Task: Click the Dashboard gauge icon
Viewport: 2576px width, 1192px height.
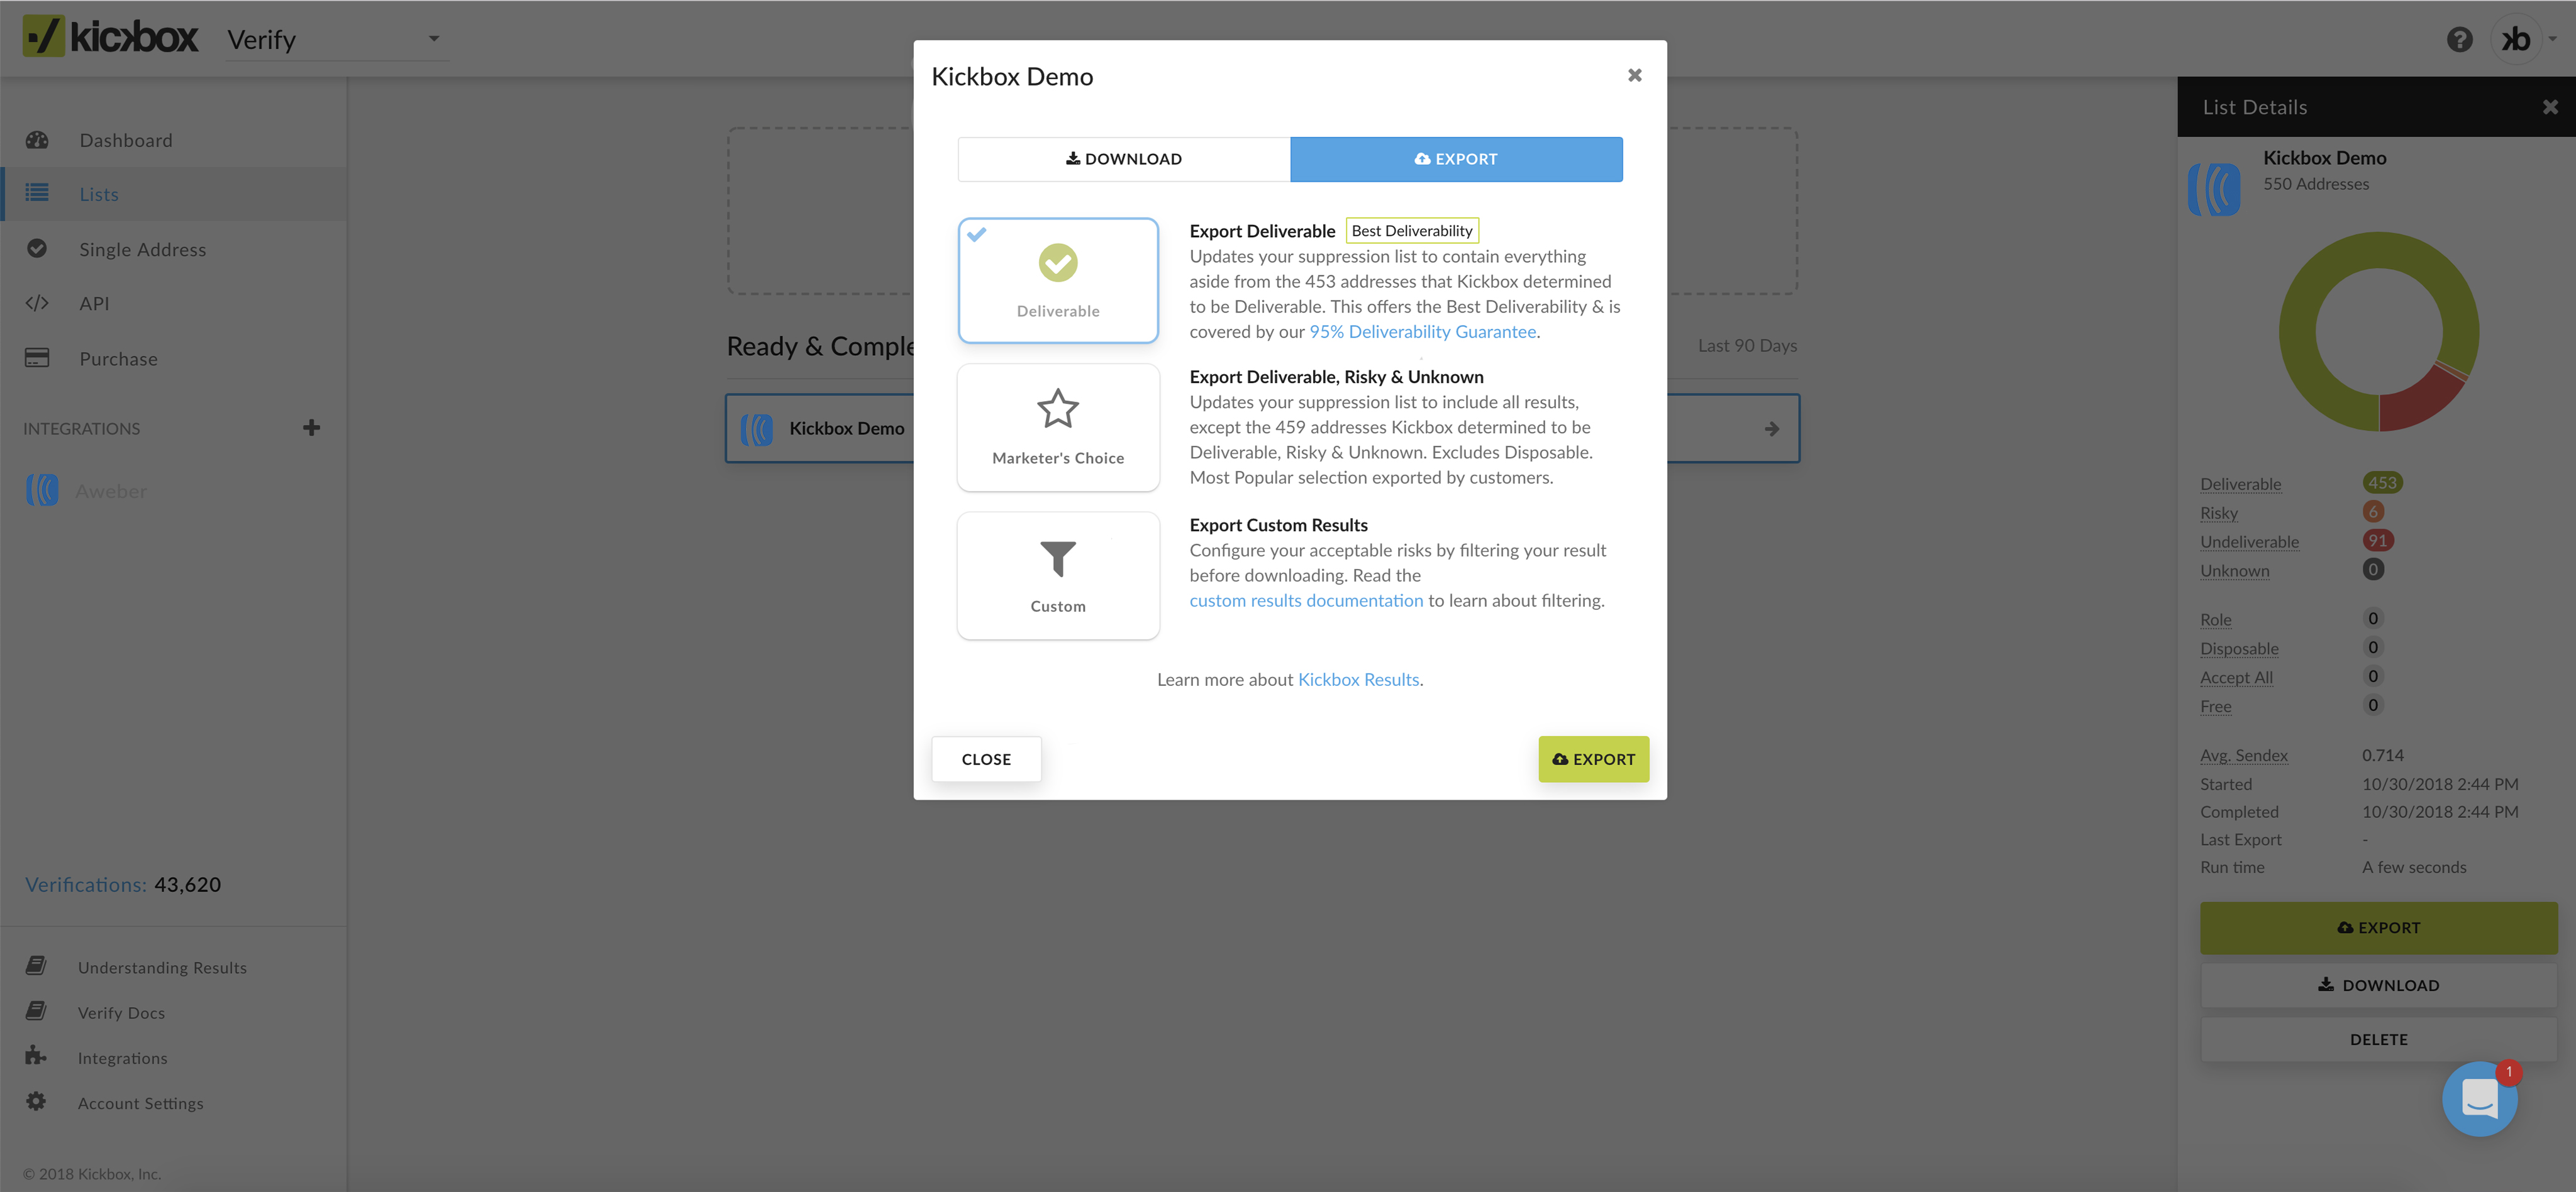Action: [37, 140]
